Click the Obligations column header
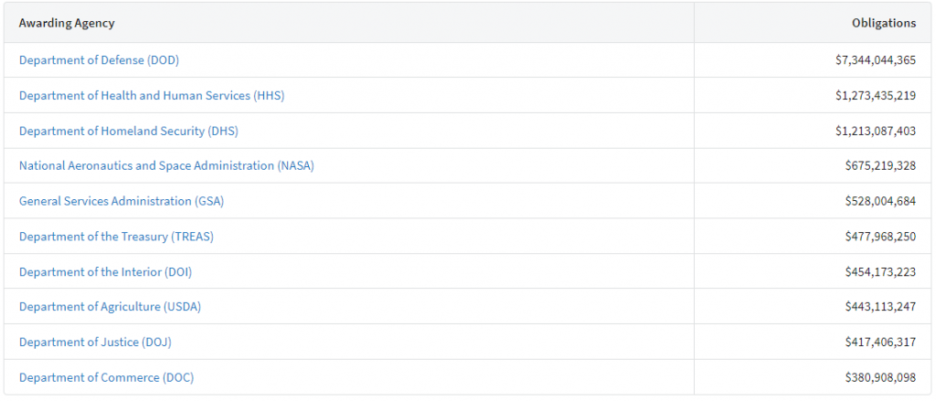This screenshot has width=936, height=401. [x=883, y=23]
